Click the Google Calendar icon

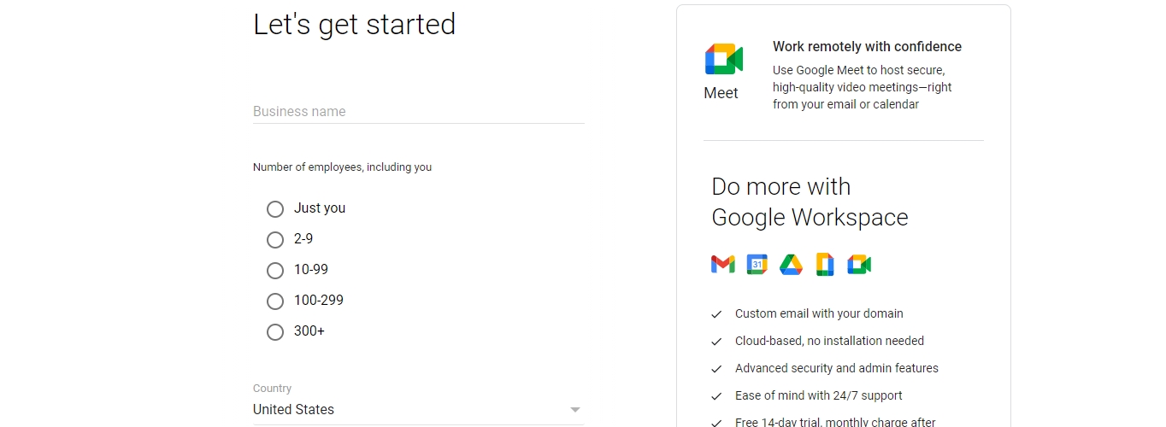pos(757,265)
